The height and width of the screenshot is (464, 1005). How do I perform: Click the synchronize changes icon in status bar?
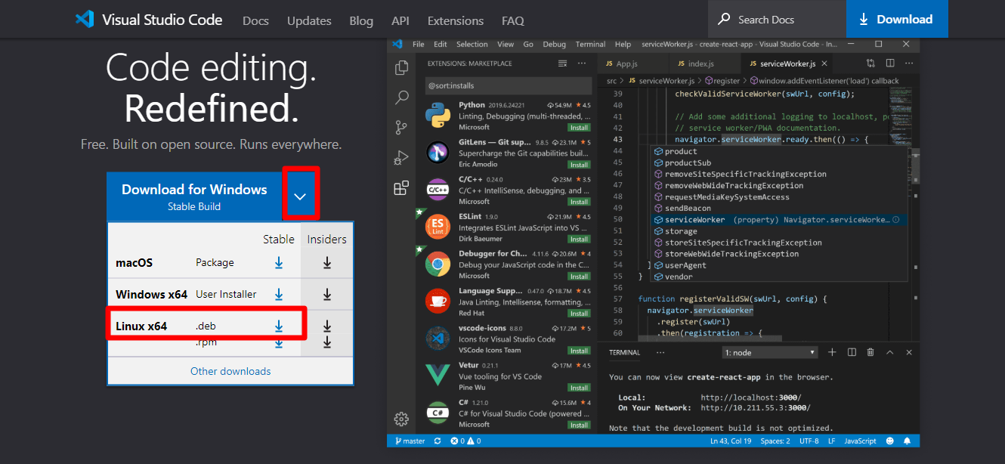tap(438, 441)
